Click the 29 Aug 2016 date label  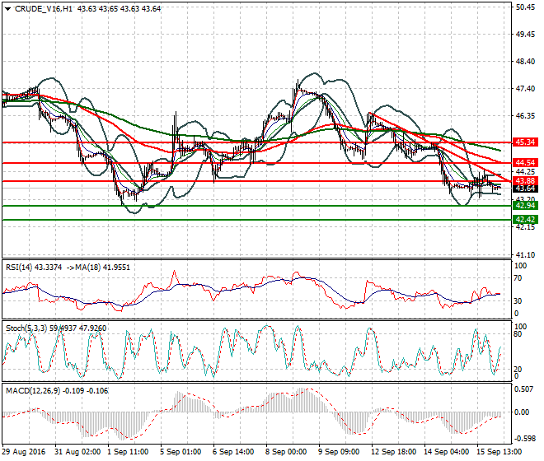[25, 452]
